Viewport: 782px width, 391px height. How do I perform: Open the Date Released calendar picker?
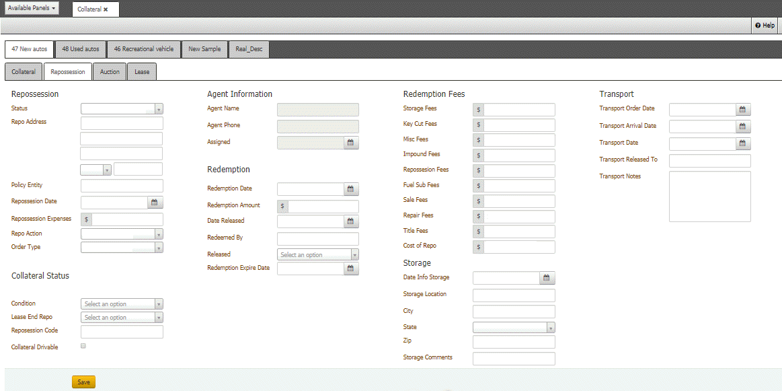(x=350, y=221)
